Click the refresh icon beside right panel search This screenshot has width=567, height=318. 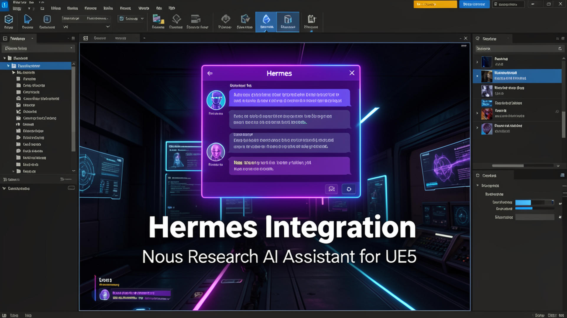[x=560, y=49]
